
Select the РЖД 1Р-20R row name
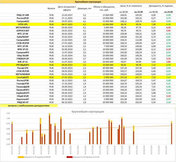point(23,15)
